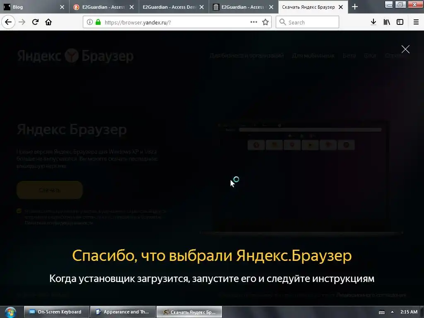Bookmark this page with the star
This screenshot has width=424, height=318.
point(265,22)
